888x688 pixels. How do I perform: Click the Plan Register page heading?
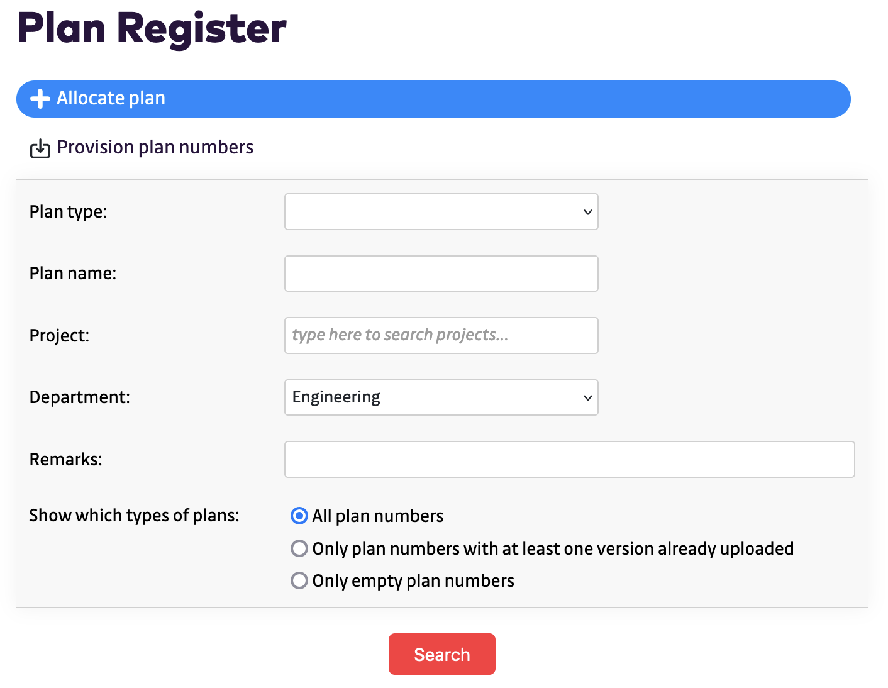(152, 29)
